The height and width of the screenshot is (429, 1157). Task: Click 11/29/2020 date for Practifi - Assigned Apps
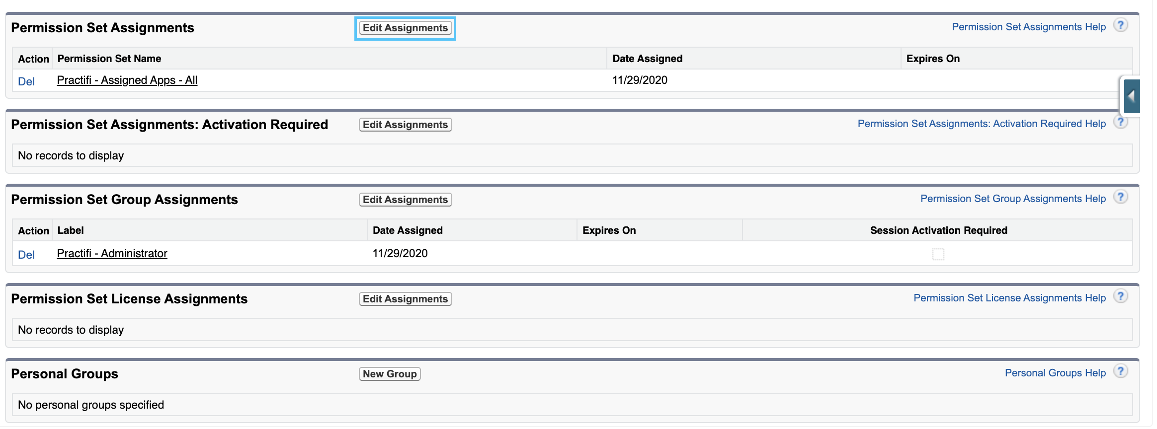[640, 80]
